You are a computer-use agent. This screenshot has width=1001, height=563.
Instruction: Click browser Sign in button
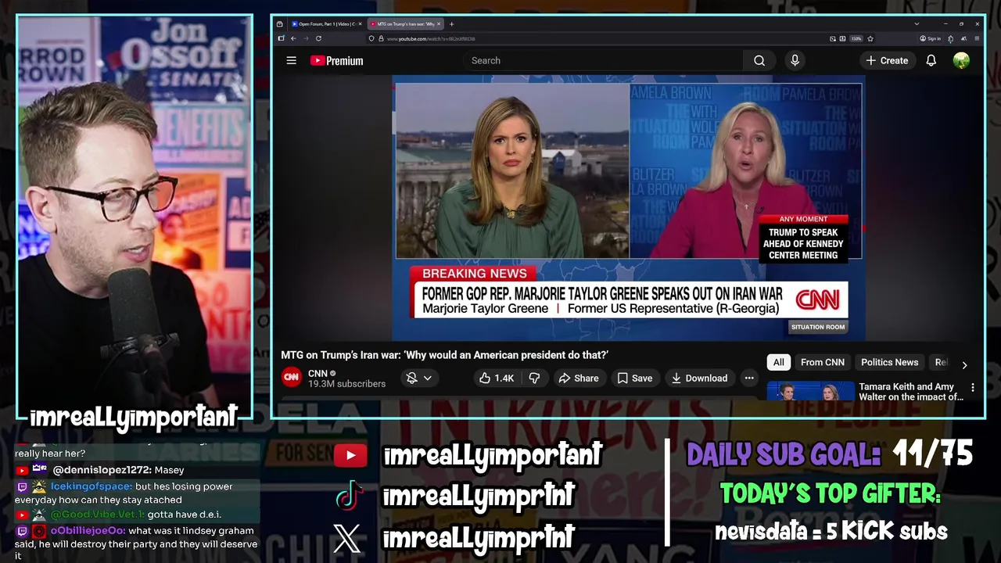(930, 38)
